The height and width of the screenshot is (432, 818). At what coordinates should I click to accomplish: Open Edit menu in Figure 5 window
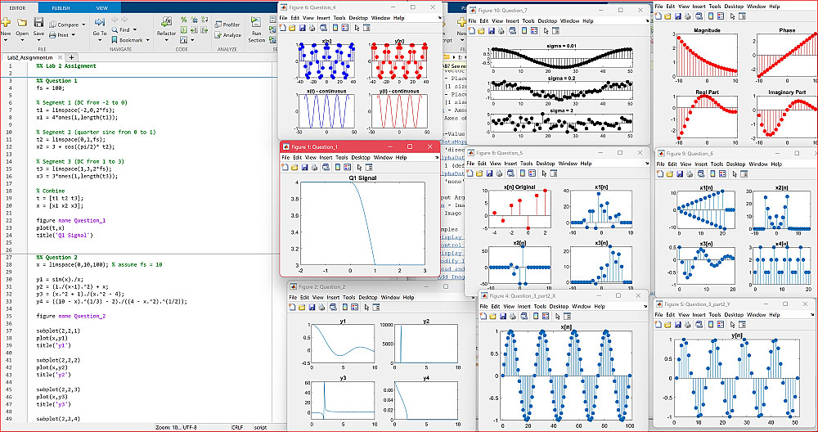pyautogui.click(x=672, y=315)
